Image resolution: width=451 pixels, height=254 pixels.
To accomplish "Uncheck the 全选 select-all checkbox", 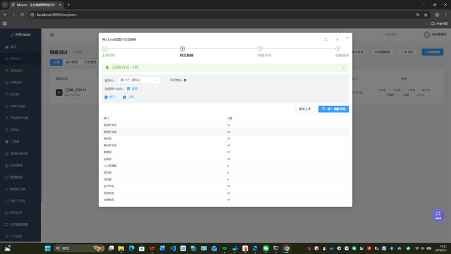I will [128, 88].
